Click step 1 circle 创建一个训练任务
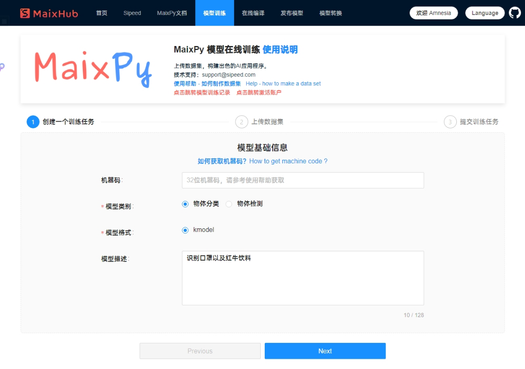 pos(33,122)
